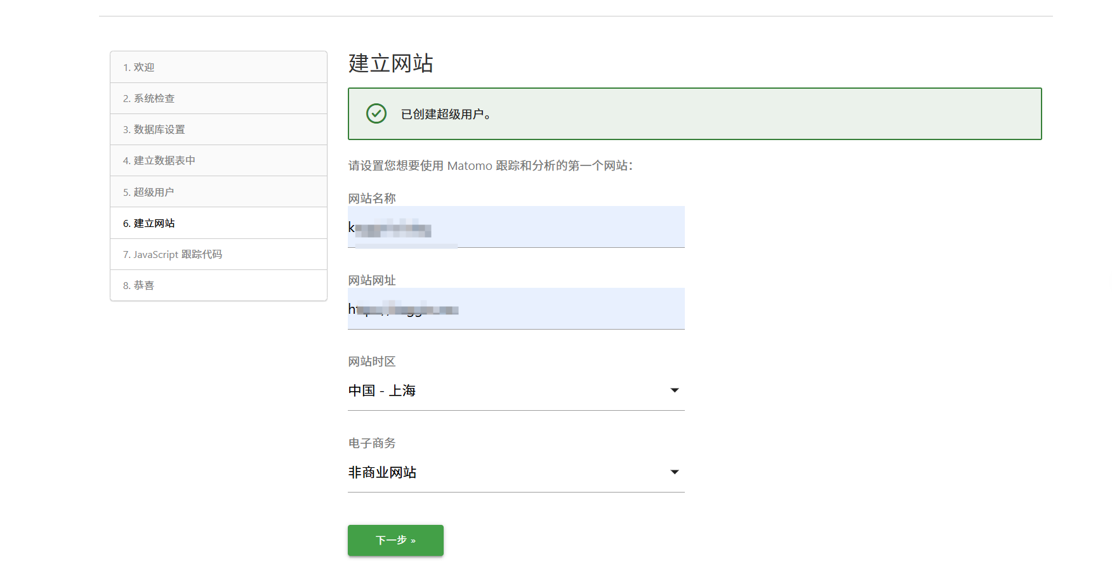The image size is (1112, 561).
Task: Open step 7 JavaScript 跟踪代码
Action: click(x=173, y=254)
